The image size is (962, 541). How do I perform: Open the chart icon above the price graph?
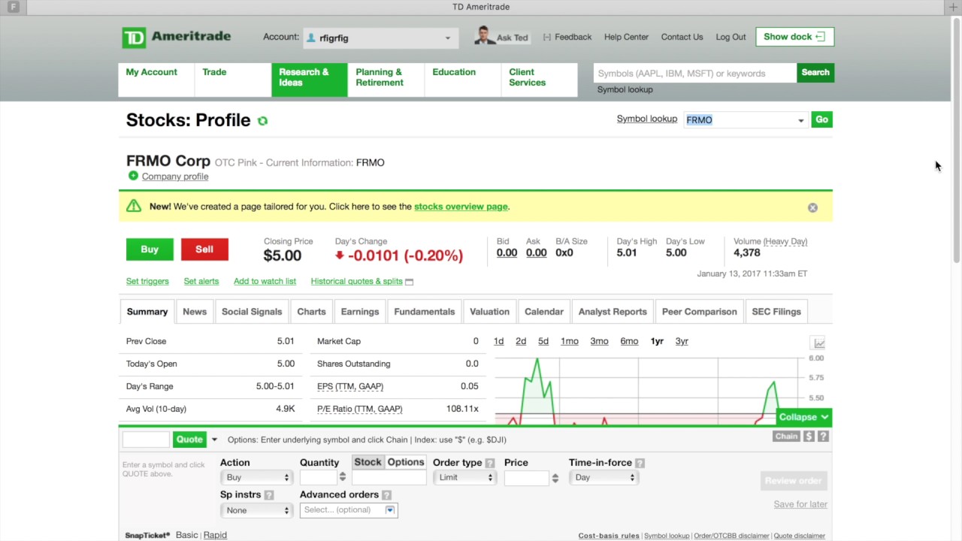[x=818, y=343]
